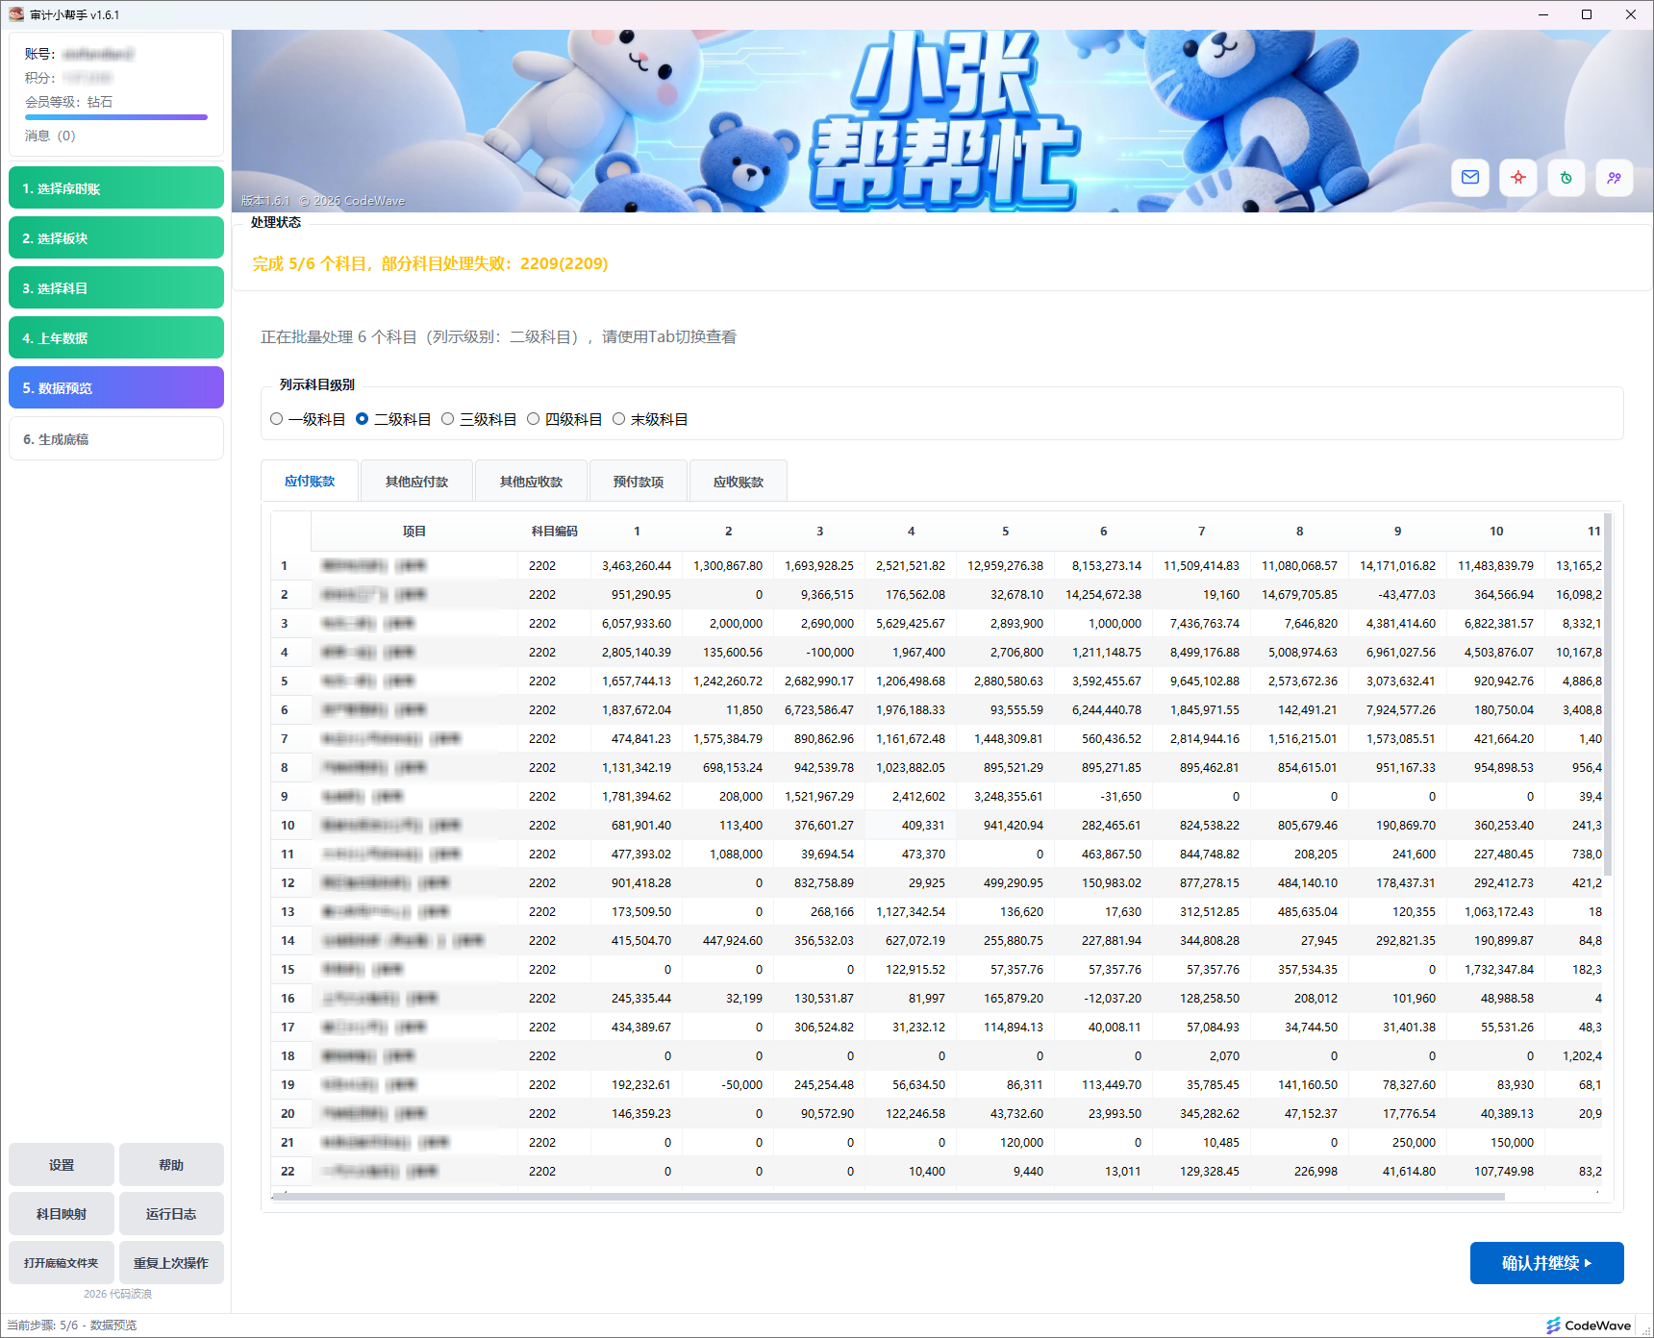
Task: Select the 四级科目 radio option
Action: [534, 419]
